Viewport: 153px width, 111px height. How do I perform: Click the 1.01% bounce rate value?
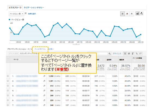click(115, 91)
